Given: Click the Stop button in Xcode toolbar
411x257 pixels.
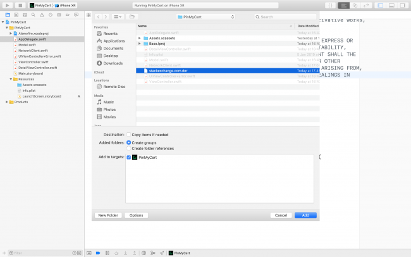Looking at the screenshot, I should [x=20, y=5].
